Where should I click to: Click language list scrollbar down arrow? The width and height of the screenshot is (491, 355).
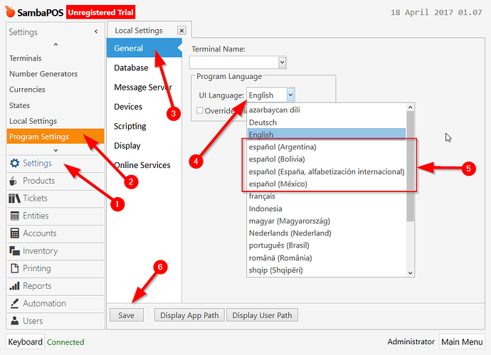pyautogui.click(x=410, y=273)
